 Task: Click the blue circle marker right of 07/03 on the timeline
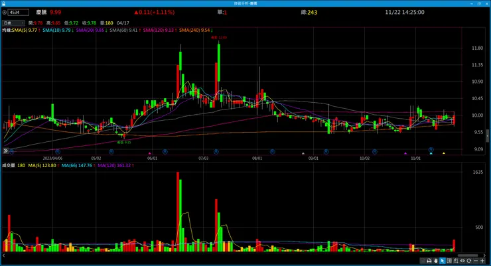point(216,152)
